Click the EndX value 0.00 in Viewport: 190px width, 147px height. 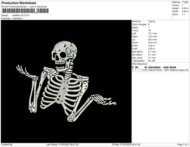point(151,46)
